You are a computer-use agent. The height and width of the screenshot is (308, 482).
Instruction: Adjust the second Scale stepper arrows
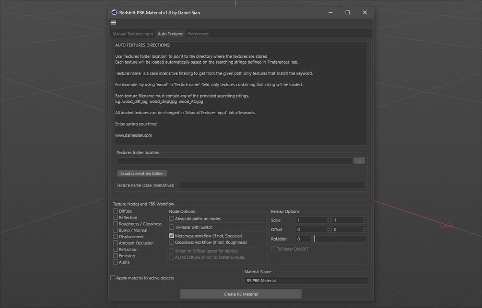[x=364, y=220]
